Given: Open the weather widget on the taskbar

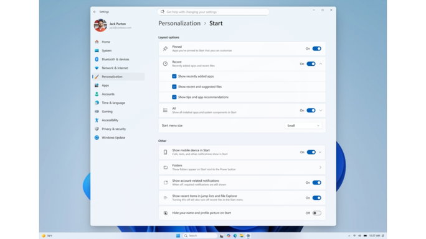Looking at the screenshot, I should [x=47, y=236].
